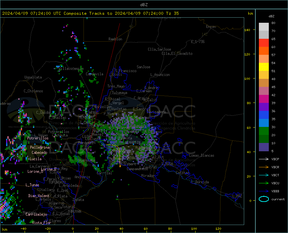Click the 'Tz 35' header text
The image size is (288, 233).
172,13
